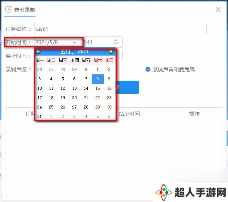The width and height of the screenshot is (228, 202).
Task: Close the 定时录制 dialog
Action: point(218,10)
